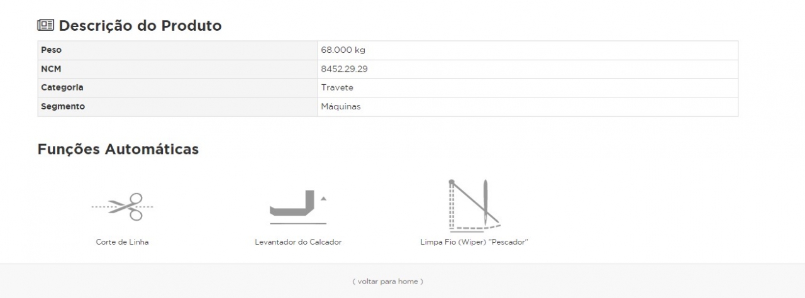Click the newspaper icon beside Descrição do Produto
Viewport: 805px width, 298px height.
[x=46, y=26]
